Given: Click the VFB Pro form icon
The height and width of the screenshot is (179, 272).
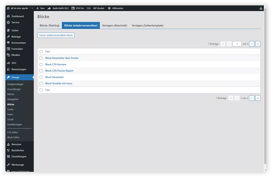Looking at the screenshot, I should pyautogui.click(x=73, y=8).
